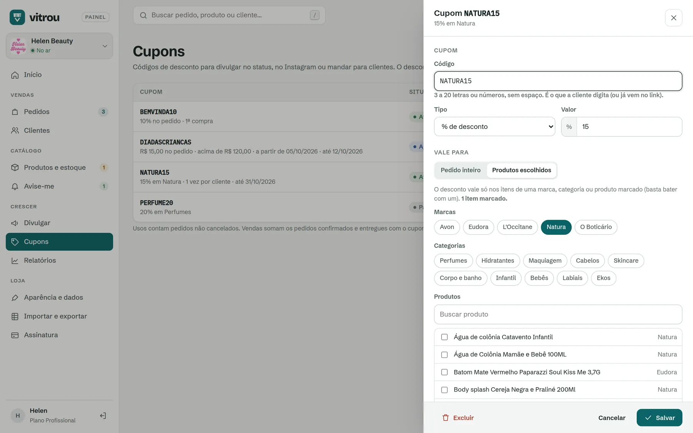Open Avise-me via the bell icon
Screen dimensions: 693x433
pos(15,187)
